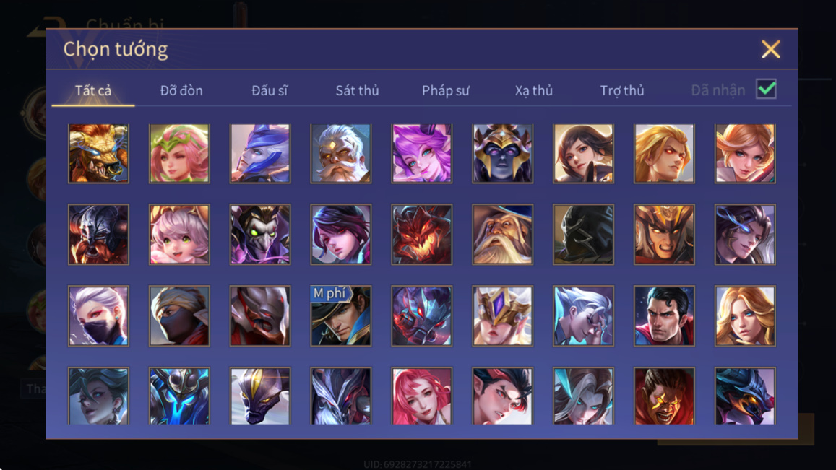Select the white-bearded old man hero

[x=341, y=154]
